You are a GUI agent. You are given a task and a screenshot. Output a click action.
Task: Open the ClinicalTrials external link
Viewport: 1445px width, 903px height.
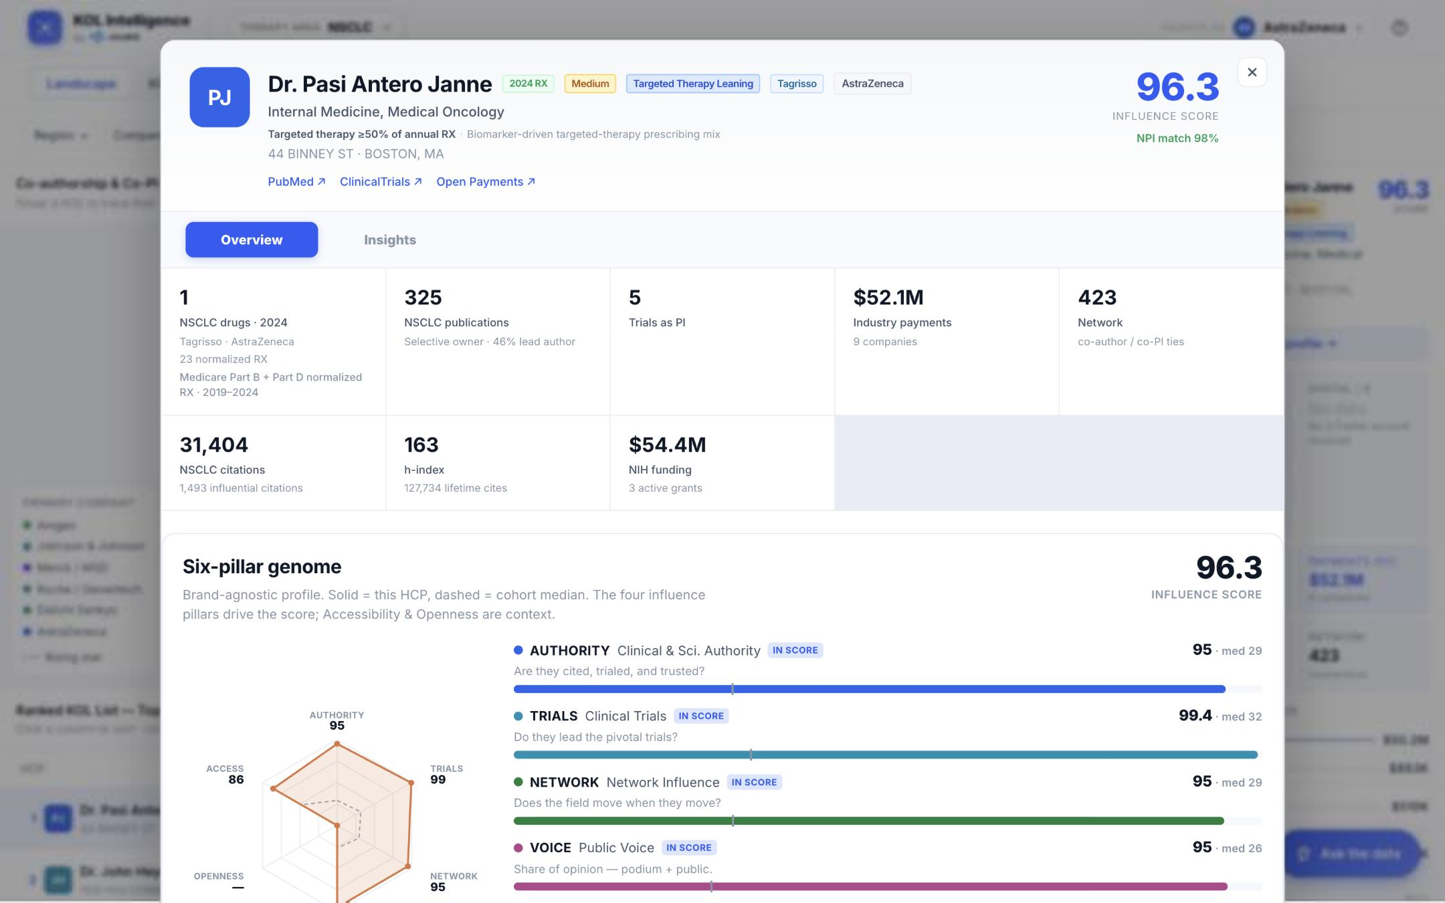pyautogui.click(x=381, y=181)
